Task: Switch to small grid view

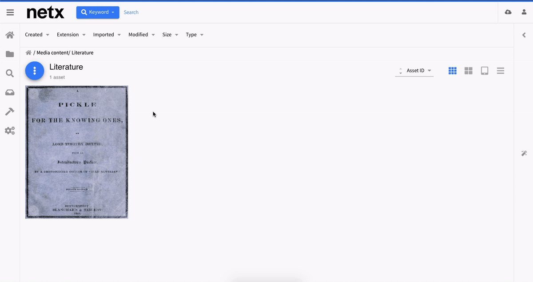Action: coord(453,71)
